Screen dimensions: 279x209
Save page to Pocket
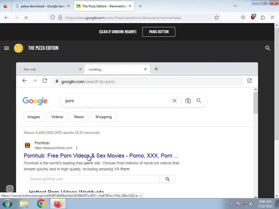pyautogui.click(x=243, y=18)
